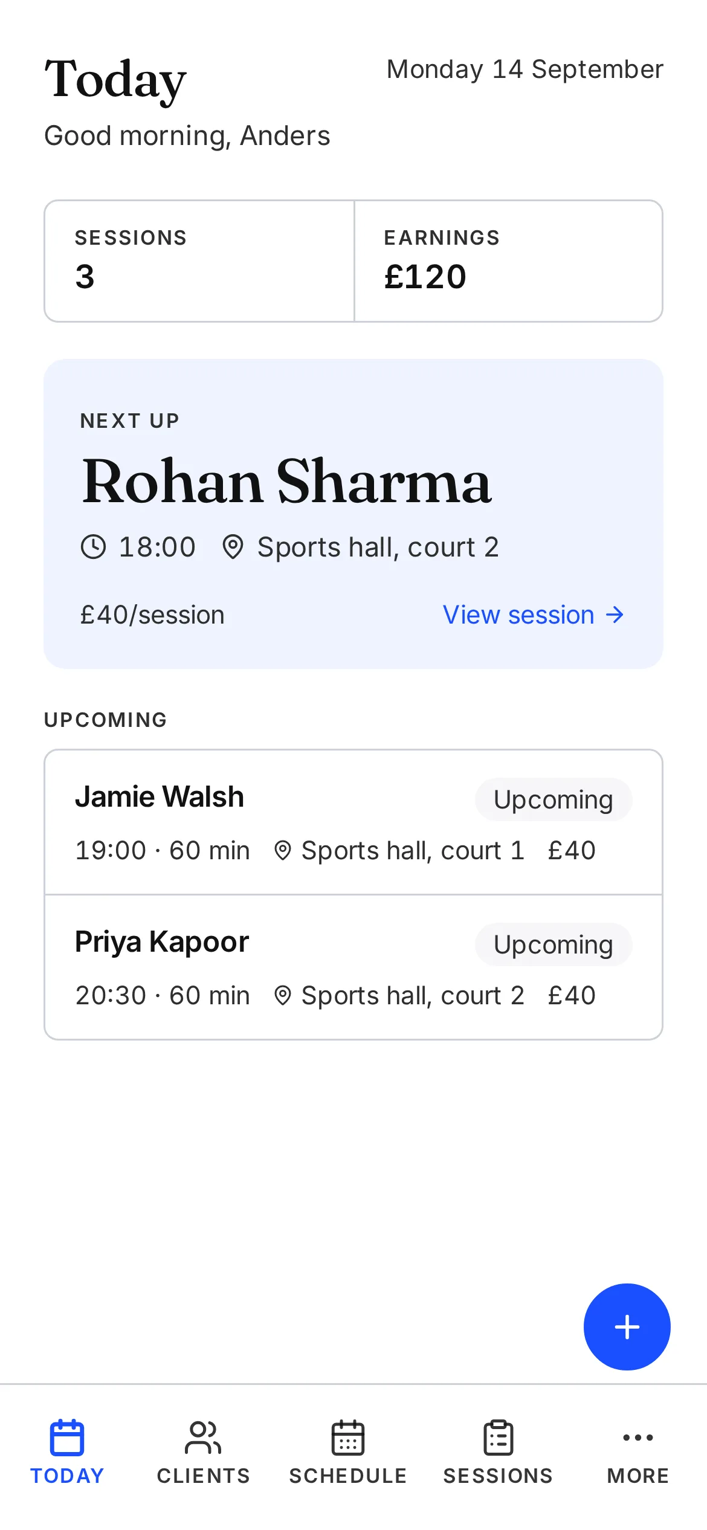
Task: Open the Schedule calendar grid icon
Action: click(348, 1438)
